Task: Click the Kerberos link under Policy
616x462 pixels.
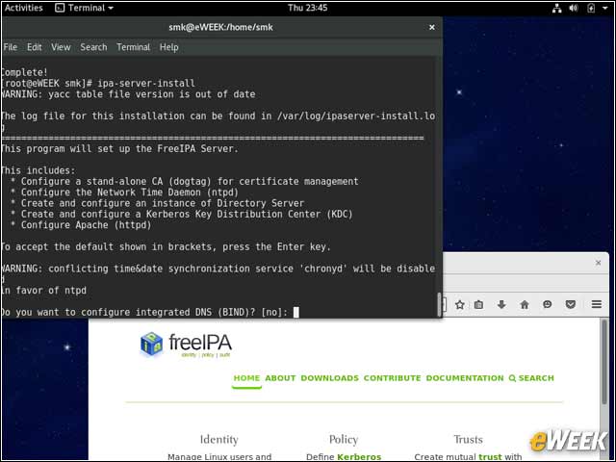Action: pyautogui.click(x=359, y=456)
